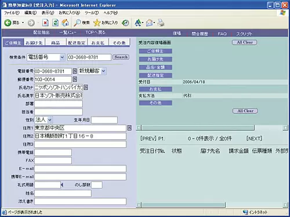Open the Home page icon

click(x=65, y=23)
